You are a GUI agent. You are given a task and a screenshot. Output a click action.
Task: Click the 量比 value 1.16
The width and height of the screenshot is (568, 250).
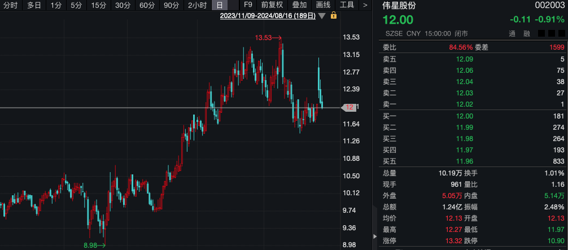pyautogui.click(x=557, y=185)
